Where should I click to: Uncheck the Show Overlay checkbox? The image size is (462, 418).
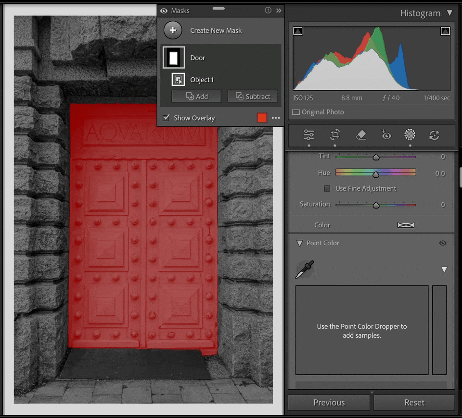[x=166, y=118]
